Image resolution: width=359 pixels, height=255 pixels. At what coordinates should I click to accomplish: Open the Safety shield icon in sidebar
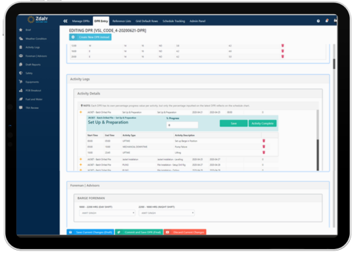click(x=21, y=73)
